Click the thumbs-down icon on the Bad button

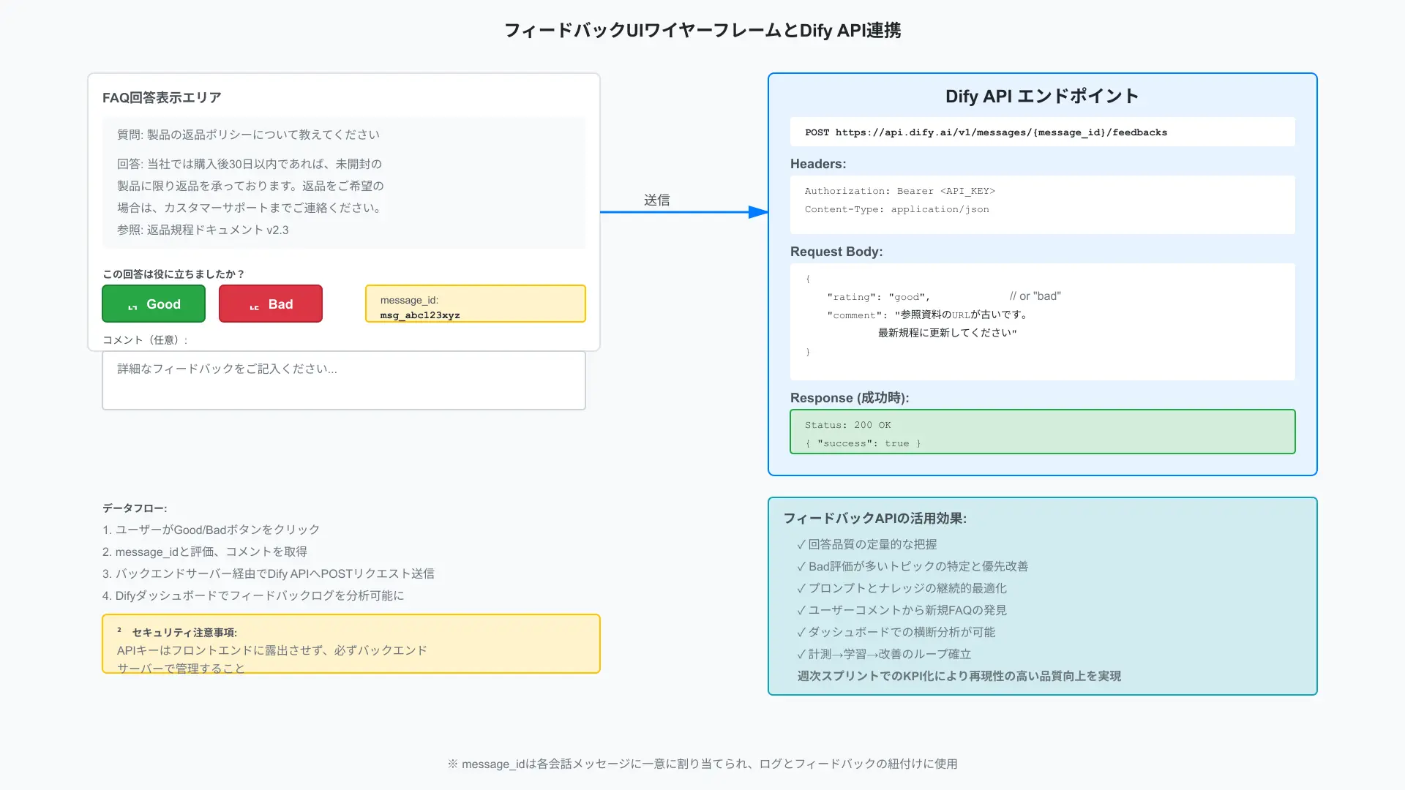[254, 306]
